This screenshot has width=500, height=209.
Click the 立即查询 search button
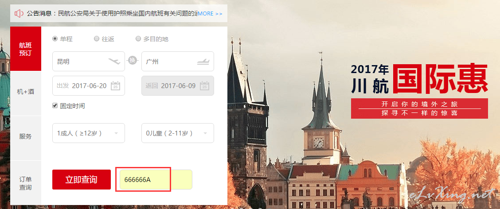[x=82, y=179]
